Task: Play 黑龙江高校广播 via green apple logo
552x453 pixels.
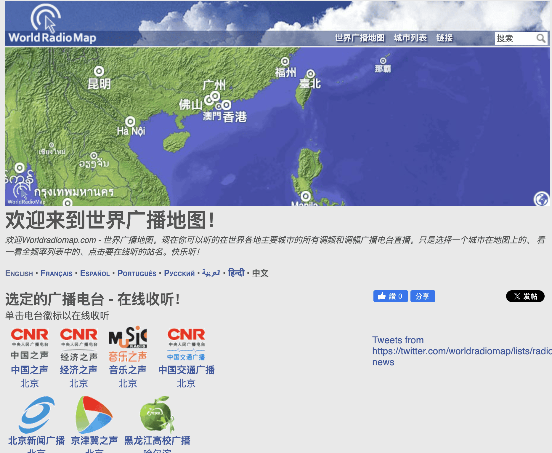Action: coord(157,414)
